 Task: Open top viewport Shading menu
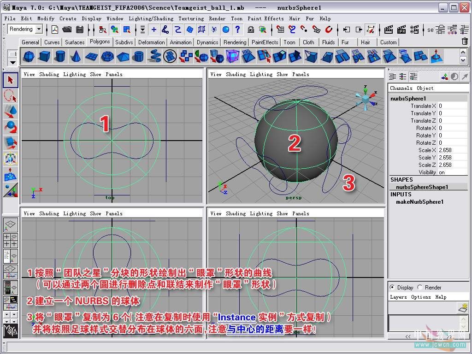pos(49,74)
